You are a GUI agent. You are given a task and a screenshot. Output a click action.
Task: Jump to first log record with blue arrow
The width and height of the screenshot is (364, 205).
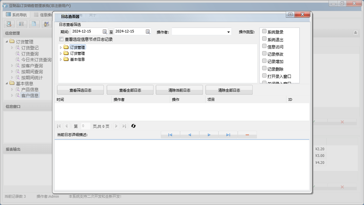170,135
